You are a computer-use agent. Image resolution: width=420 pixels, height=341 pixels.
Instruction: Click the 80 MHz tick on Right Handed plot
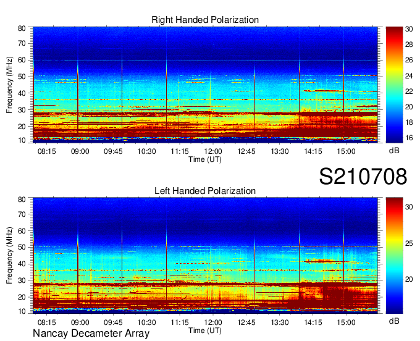tap(22, 28)
